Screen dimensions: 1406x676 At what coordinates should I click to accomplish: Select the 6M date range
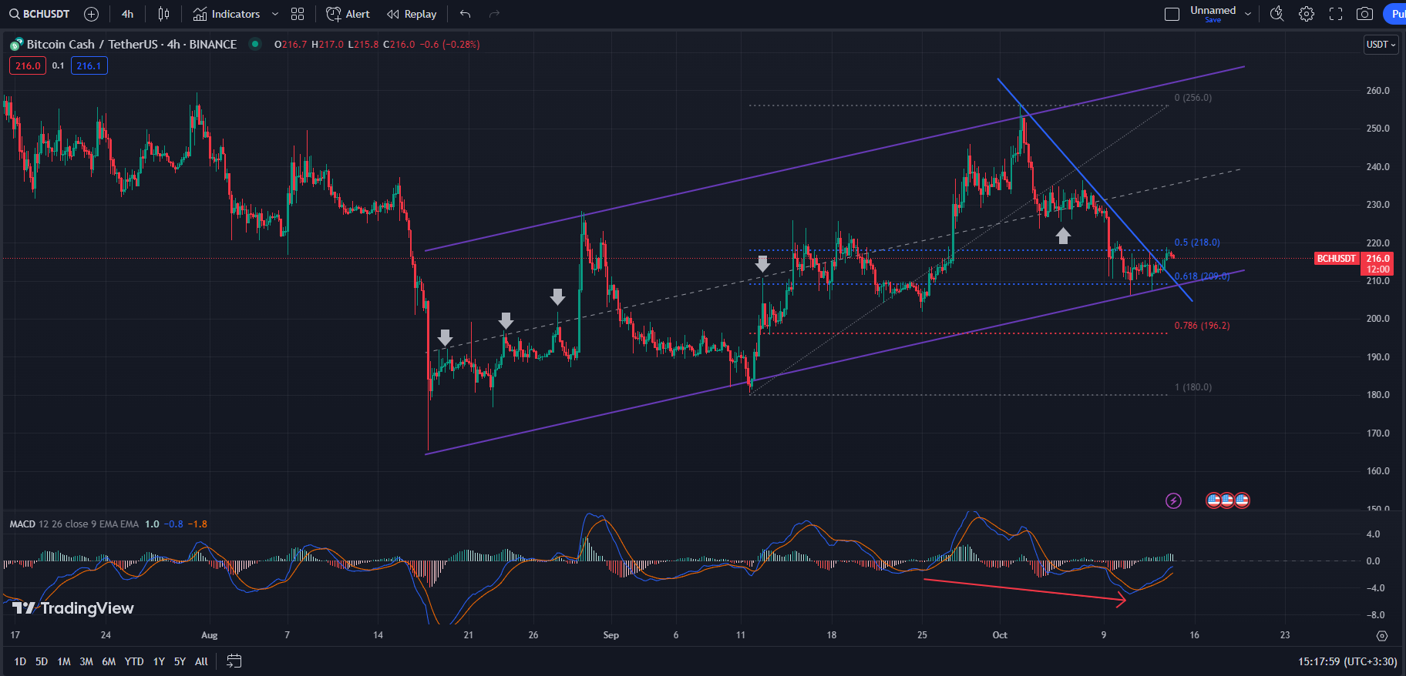(x=109, y=661)
